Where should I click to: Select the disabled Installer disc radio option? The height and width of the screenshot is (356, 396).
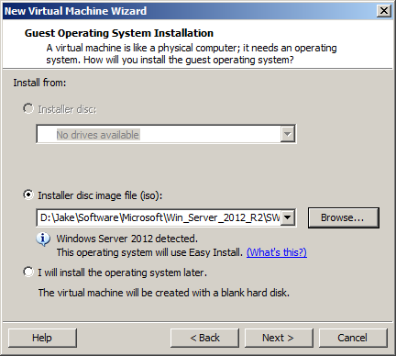pos(28,108)
